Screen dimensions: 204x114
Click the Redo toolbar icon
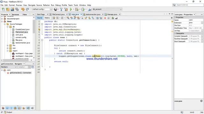pyautogui.click(x=27, y=9)
